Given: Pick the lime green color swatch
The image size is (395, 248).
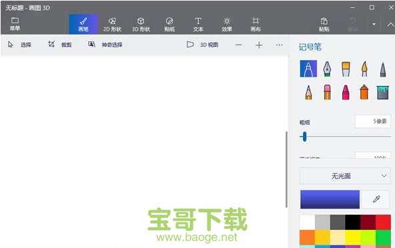Looking at the screenshot, I should (x=368, y=237).
